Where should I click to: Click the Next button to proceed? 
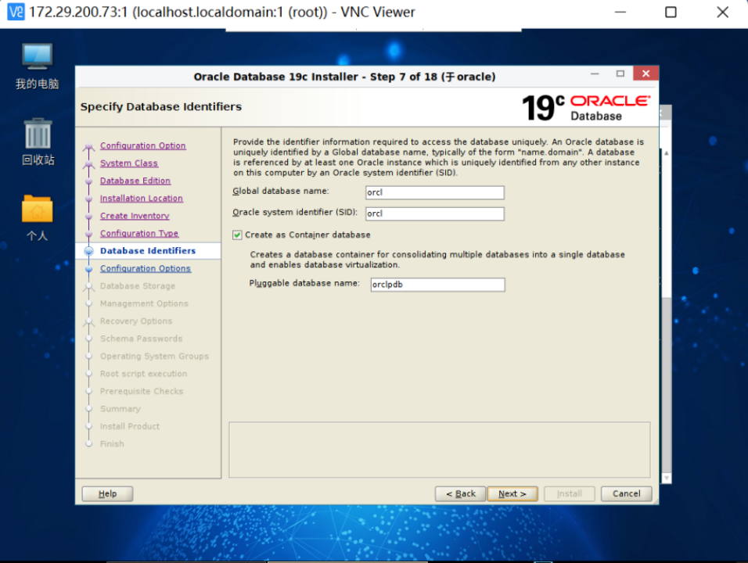pos(512,493)
